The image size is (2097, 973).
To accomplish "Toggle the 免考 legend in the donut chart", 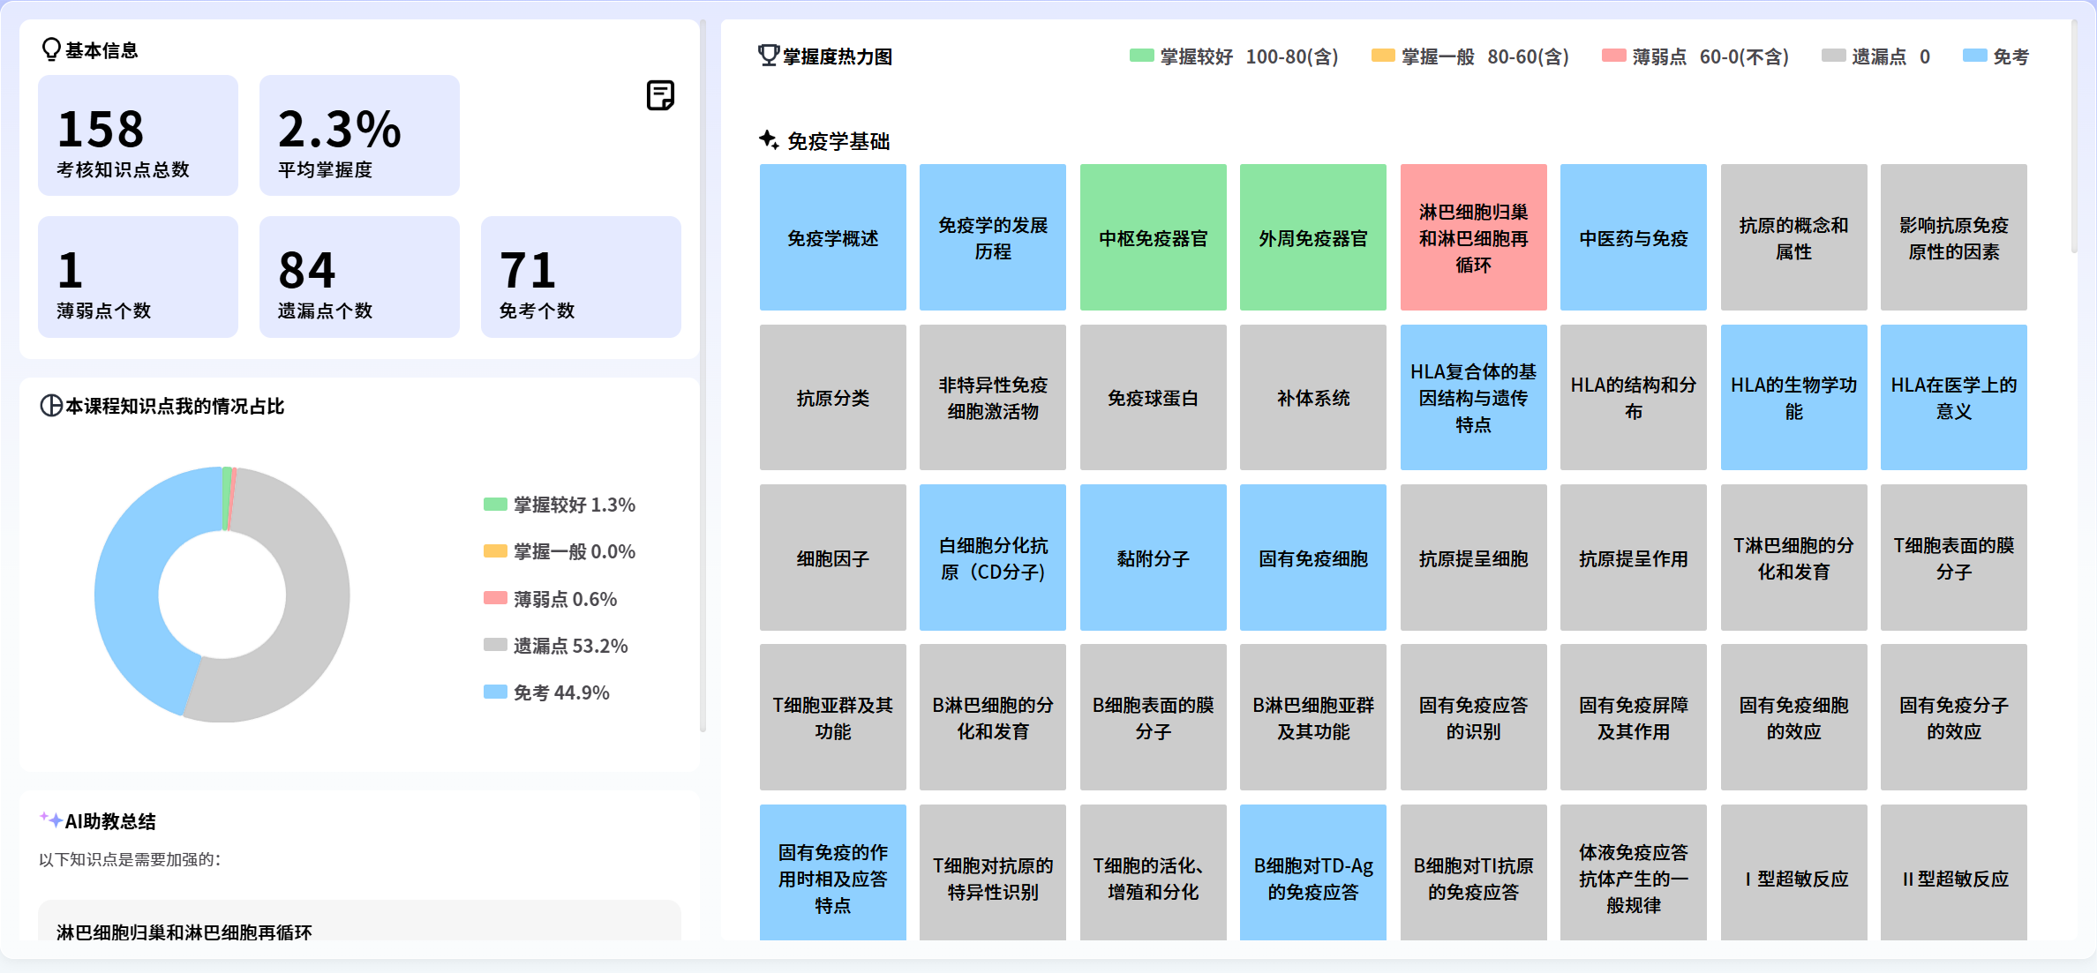I will pyautogui.click(x=545, y=692).
